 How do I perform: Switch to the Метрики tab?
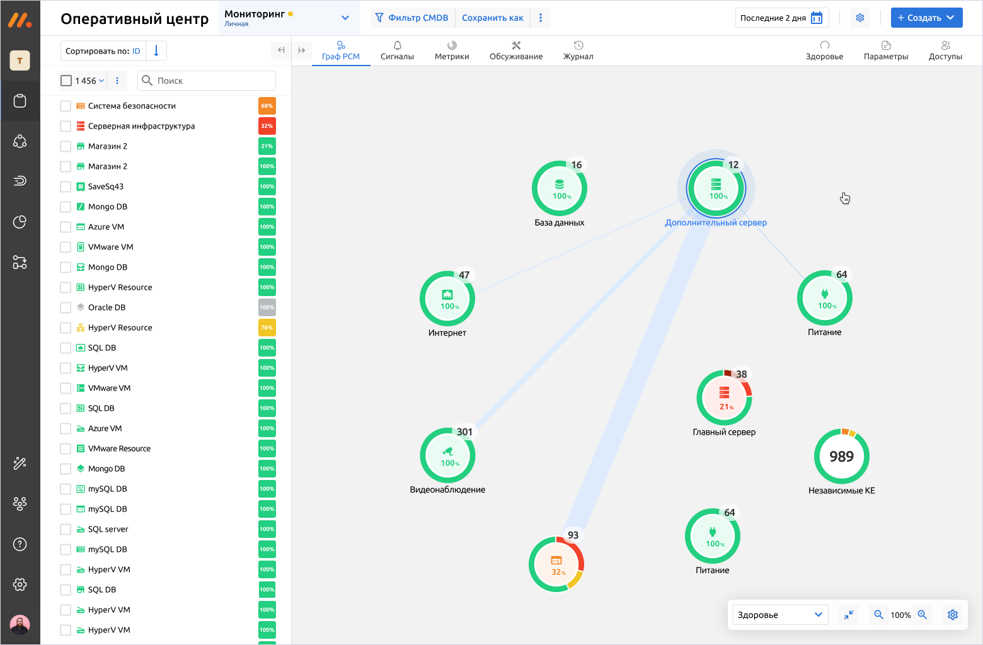click(452, 51)
